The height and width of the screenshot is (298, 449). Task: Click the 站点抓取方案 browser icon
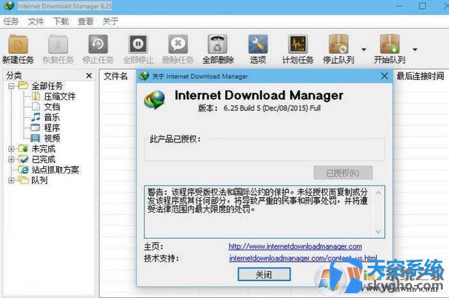[x=24, y=170]
